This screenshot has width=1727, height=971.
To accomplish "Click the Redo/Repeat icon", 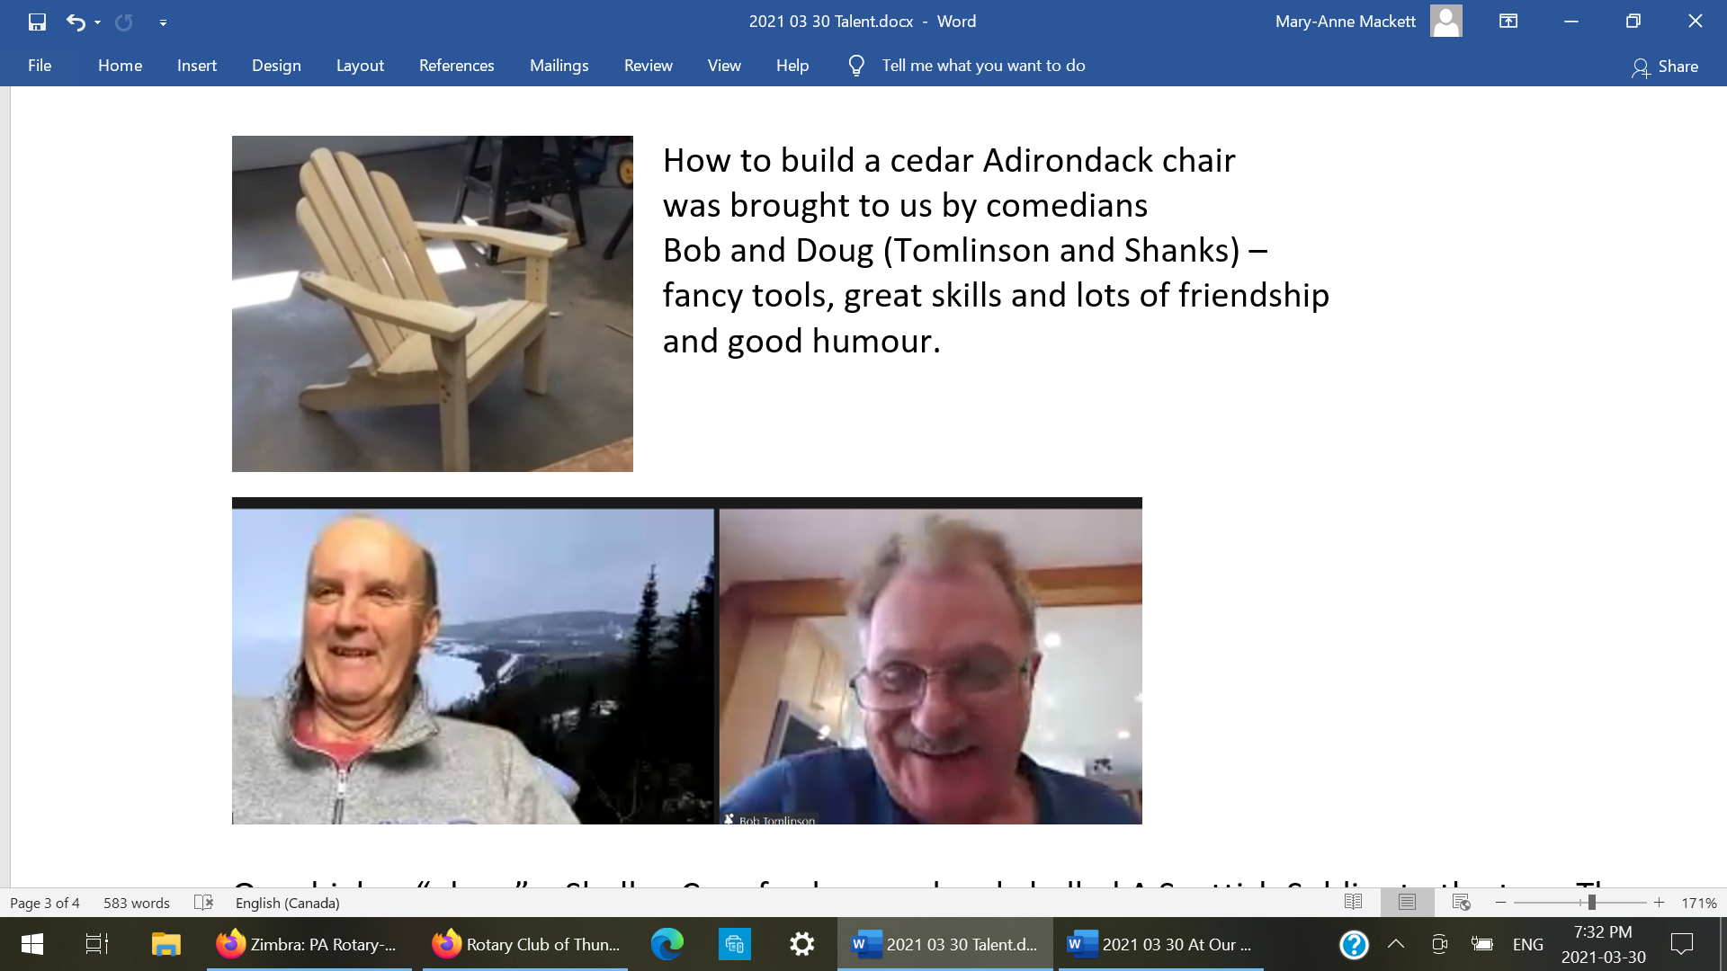I will pyautogui.click(x=124, y=22).
